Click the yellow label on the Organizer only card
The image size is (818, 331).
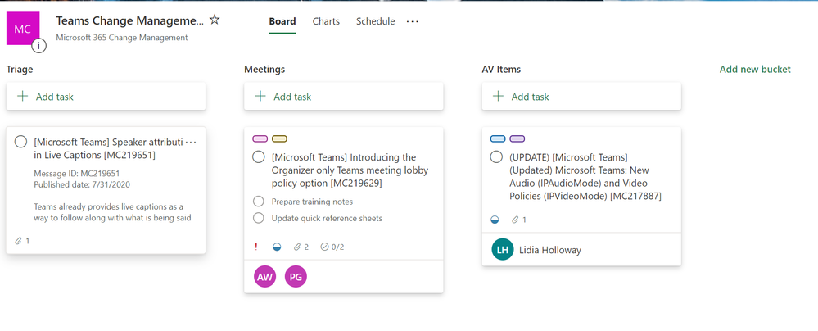(279, 139)
